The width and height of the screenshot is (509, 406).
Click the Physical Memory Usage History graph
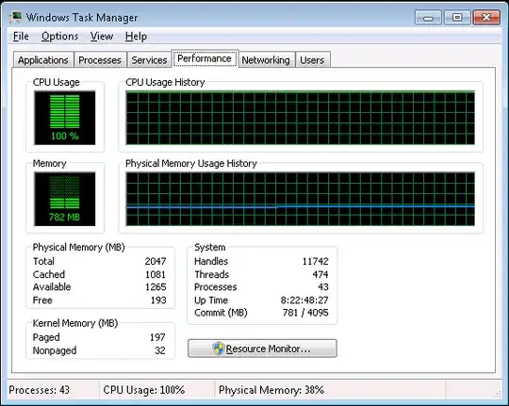pos(301,199)
